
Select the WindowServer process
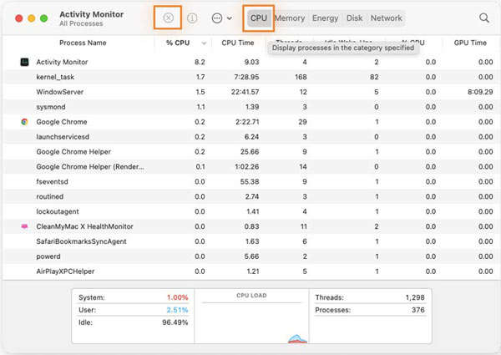pos(250,92)
